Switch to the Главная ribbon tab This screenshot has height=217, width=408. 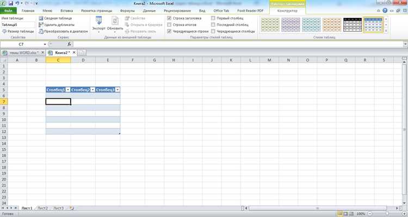[x=28, y=11]
